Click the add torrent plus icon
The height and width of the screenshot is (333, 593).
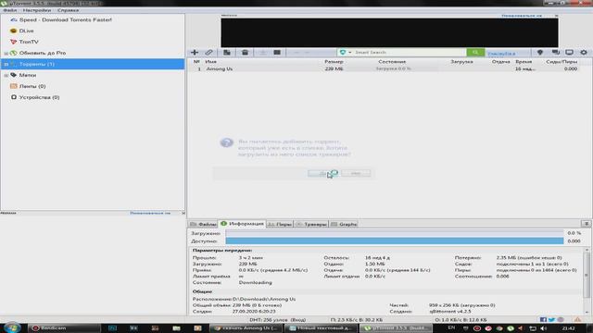tap(195, 52)
